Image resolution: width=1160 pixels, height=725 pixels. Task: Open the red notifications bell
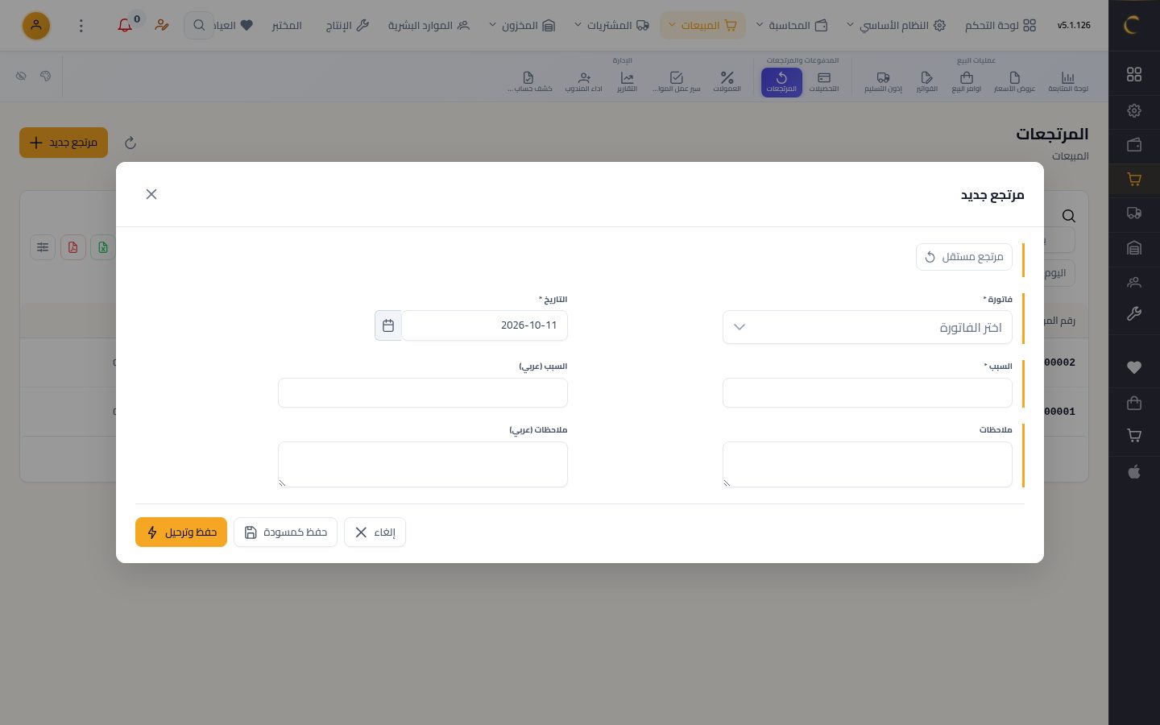(125, 25)
